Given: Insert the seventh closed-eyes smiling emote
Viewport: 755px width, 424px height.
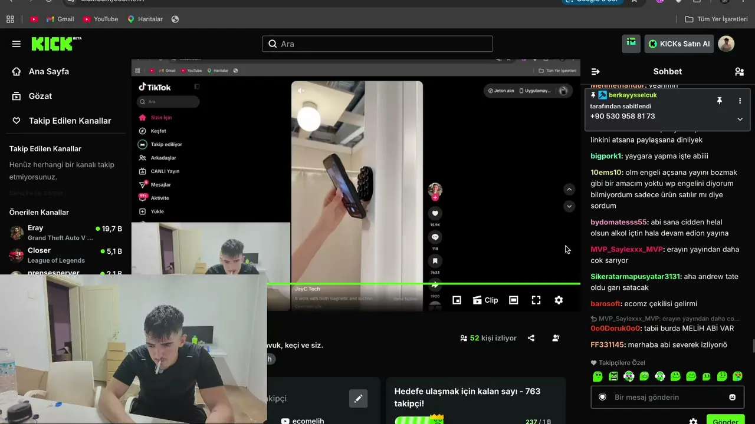Looking at the screenshot, I should pos(691,376).
